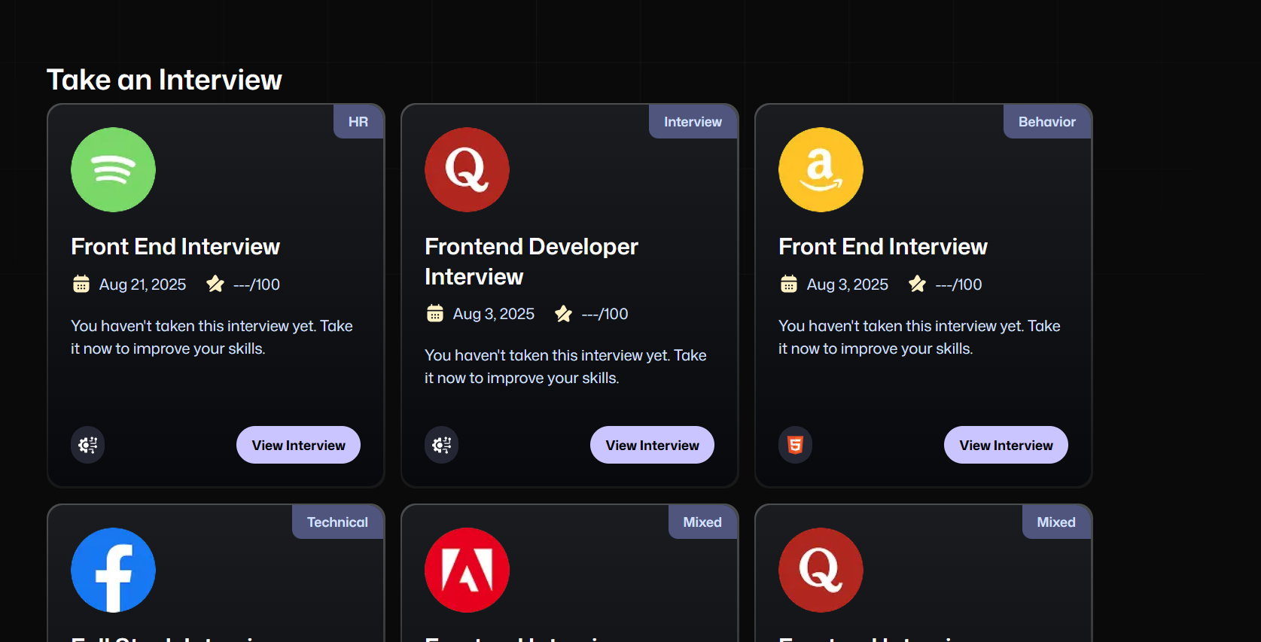Click ---/100 score on Frontend Developer Interview card

click(605, 314)
